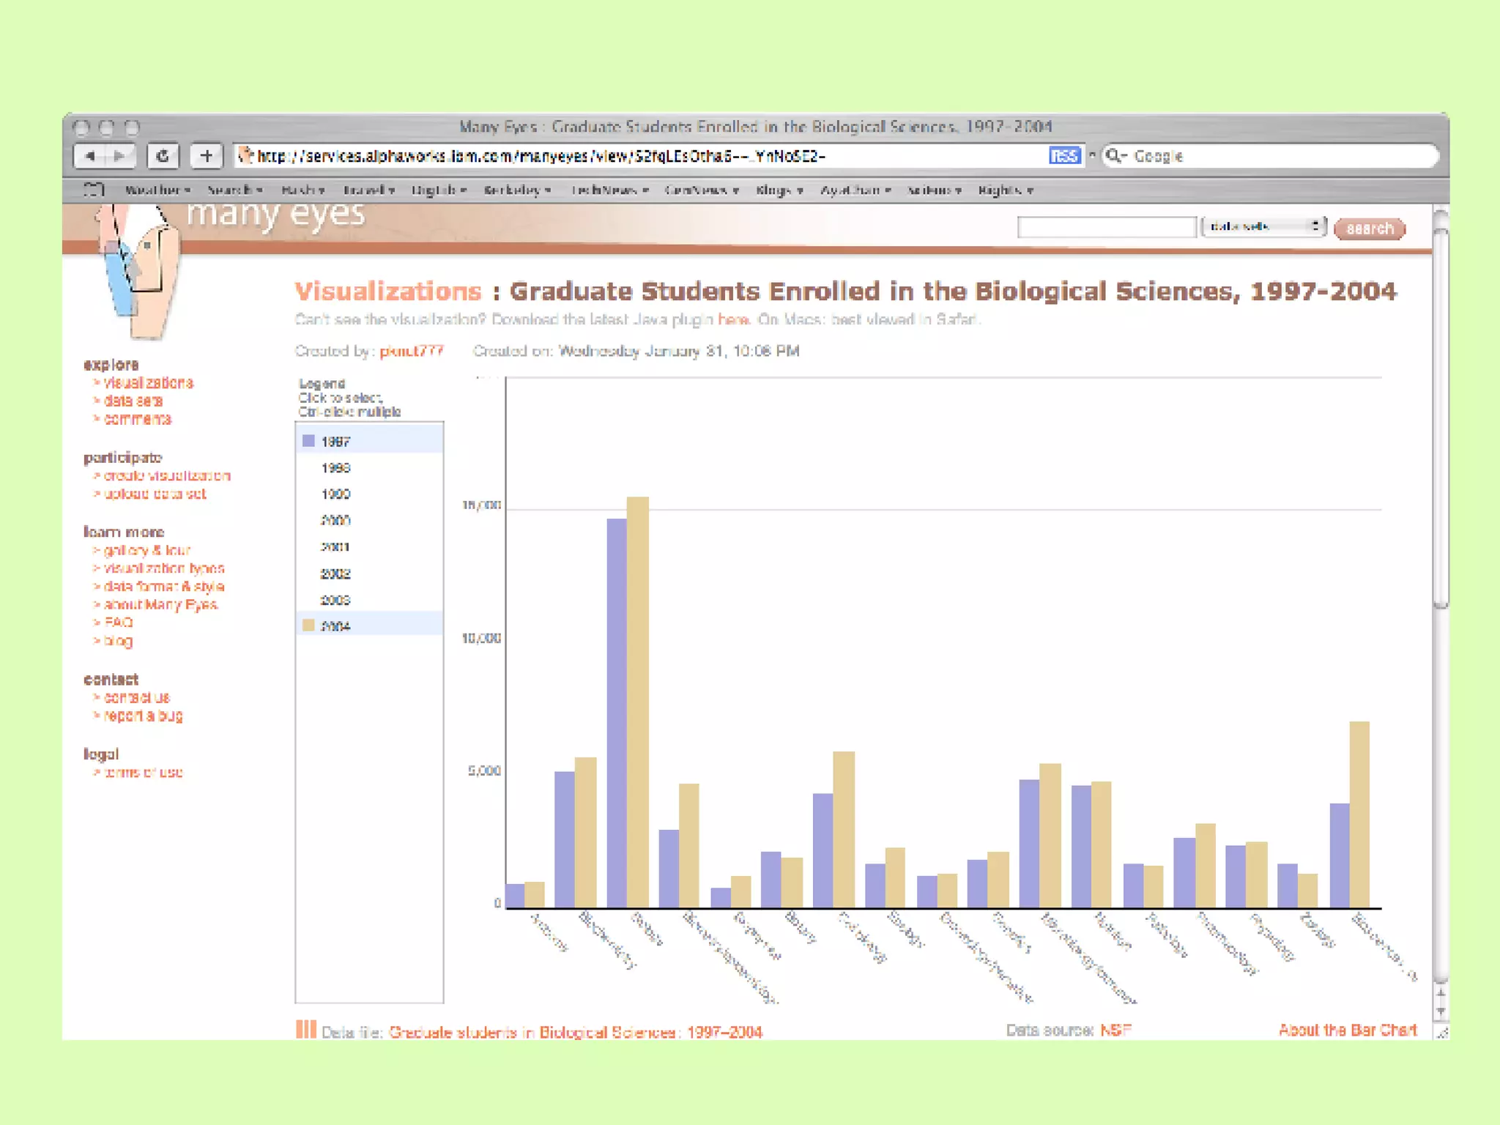Click the Google search magnifier icon
1500x1125 pixels.
click(1115, 156)
